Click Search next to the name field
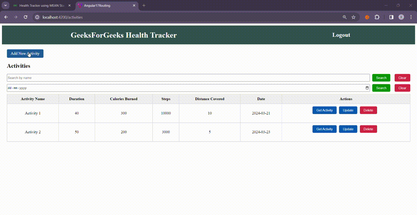417x215 pixels. click(x=381, y=78)
